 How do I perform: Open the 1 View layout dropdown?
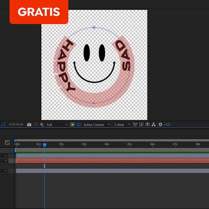coord(122,125)
